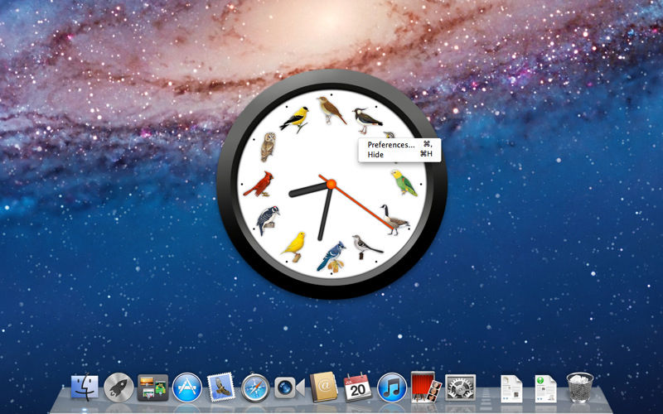The image size is (663, 414).
Task: Click the red cardinal bird on the clock
Action: pyautogui.click(x=259, y=184)
